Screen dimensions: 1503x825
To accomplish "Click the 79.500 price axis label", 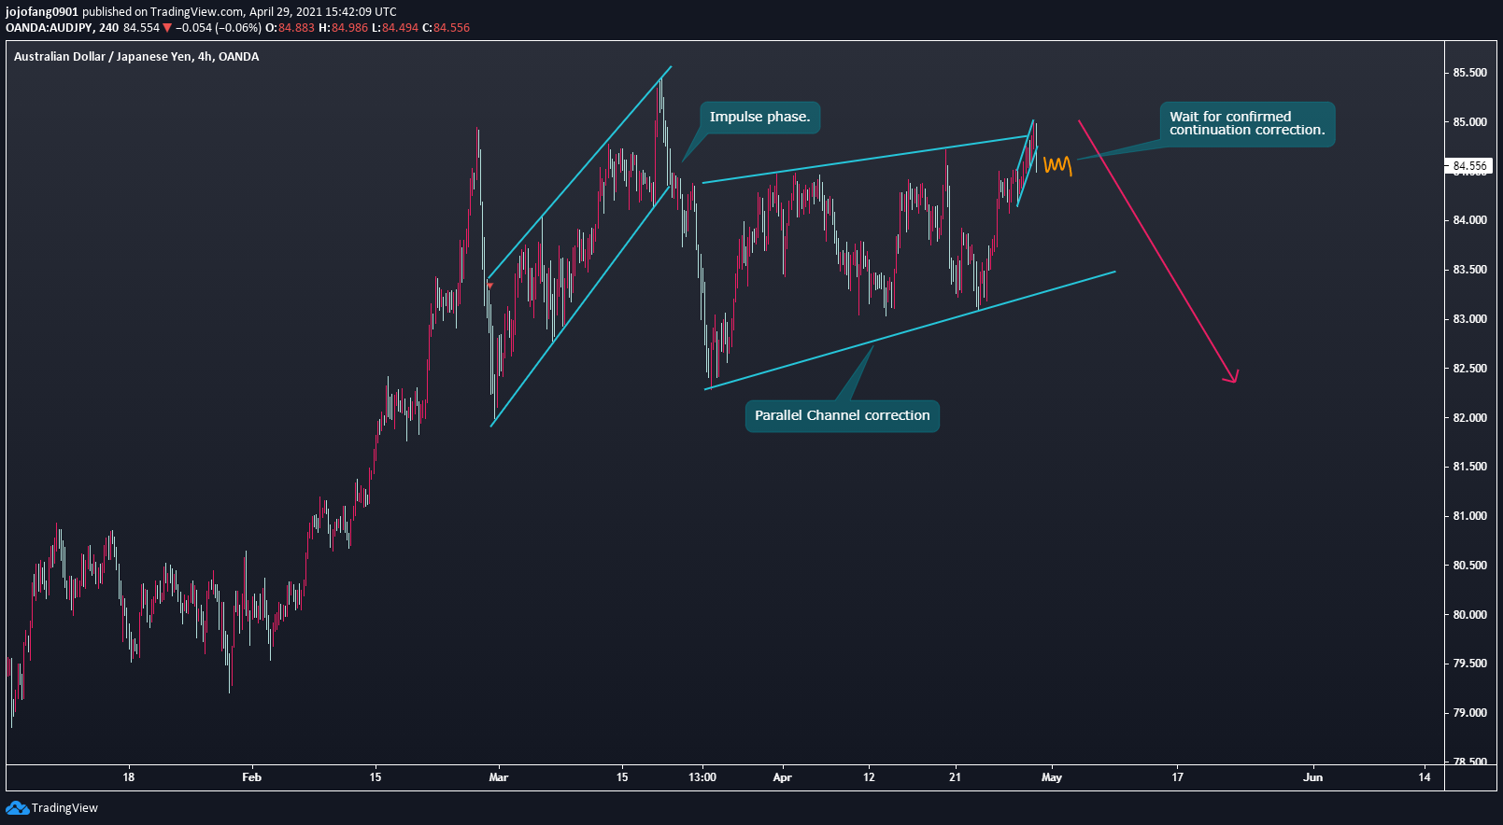I will pos(1469,664).
